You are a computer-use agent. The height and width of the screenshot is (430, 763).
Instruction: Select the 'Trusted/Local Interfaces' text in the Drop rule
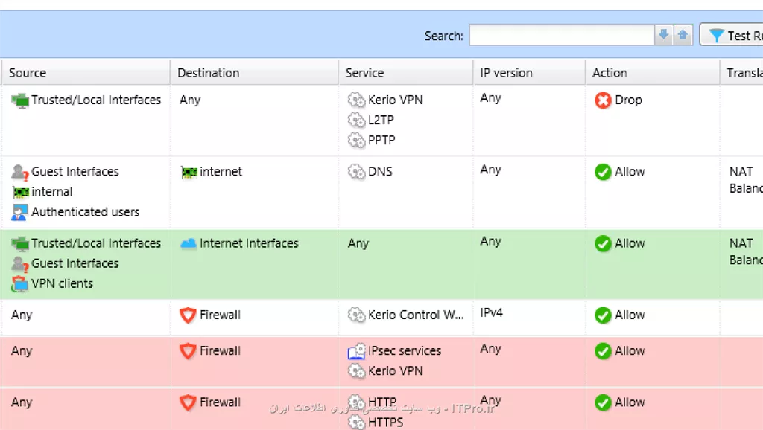(96, 100)
